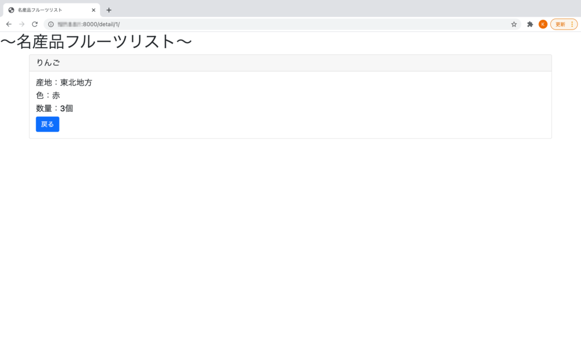Open a new tab with the plus button
Image resolution: width=581 pixels, height=363 pixels.
click(x=109, y=10)
